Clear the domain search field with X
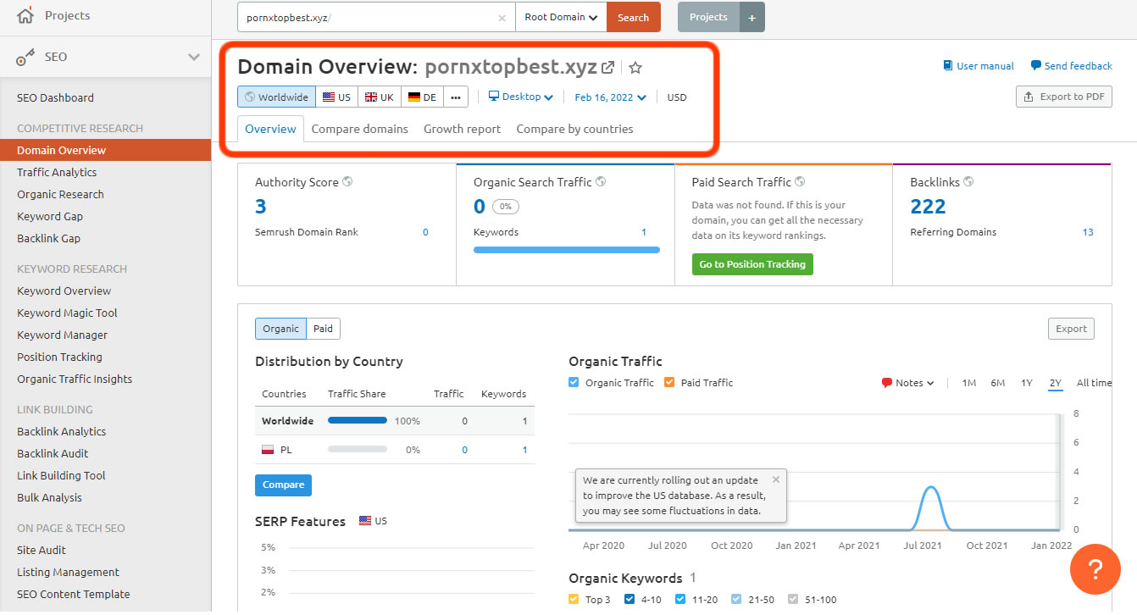Viewport: 1137px width, 615px height. 502,17
